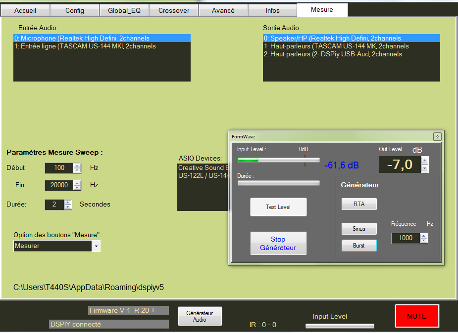Switch to the Crossover tab
This screenshot has height=333, width=458.
174,10
